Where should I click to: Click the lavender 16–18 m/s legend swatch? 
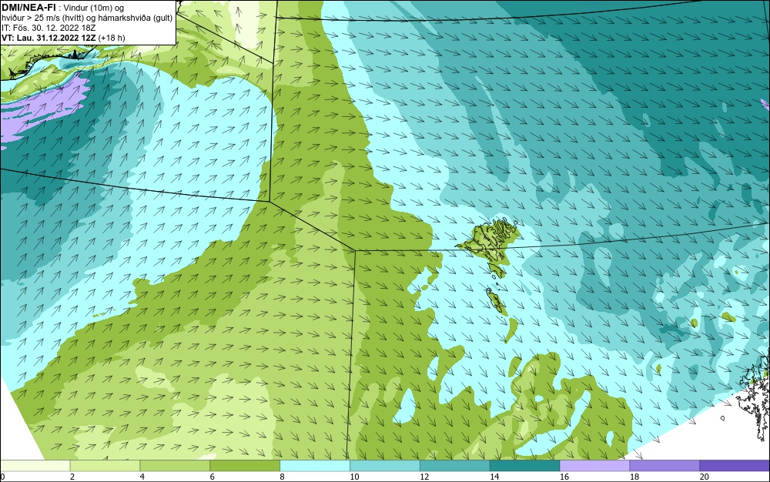click(594, 465)
